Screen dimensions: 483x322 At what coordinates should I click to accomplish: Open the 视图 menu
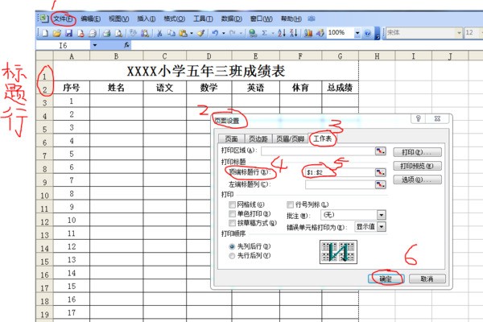click(x=118, y=19)
